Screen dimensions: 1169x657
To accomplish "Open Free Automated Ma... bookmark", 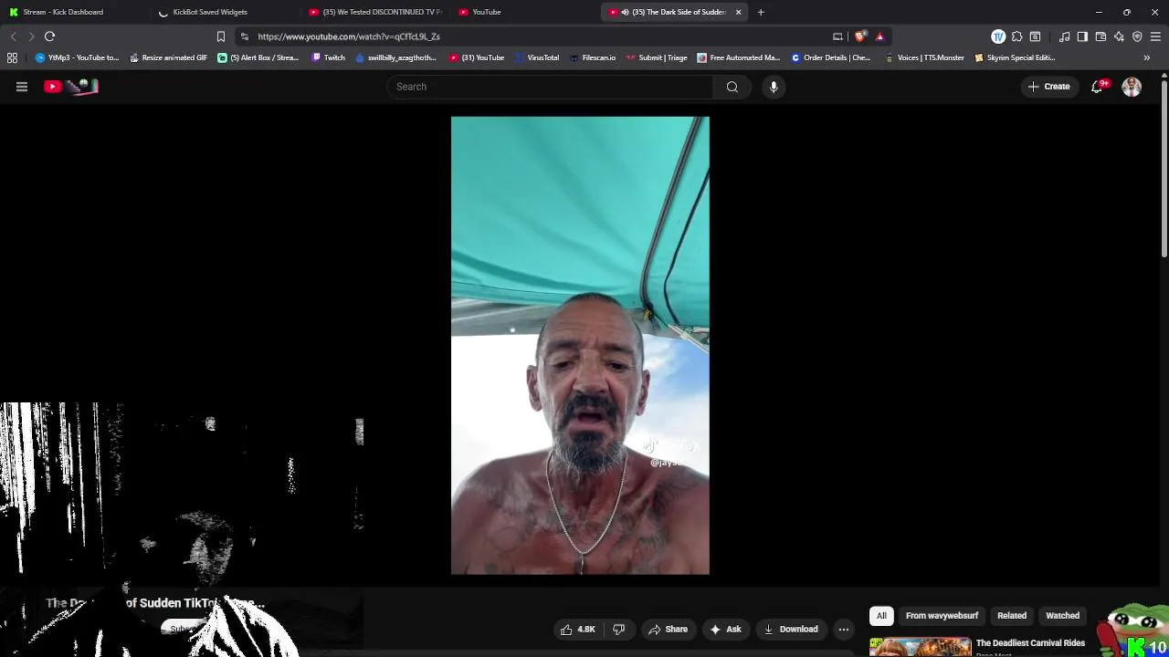I will coord(738,57).
